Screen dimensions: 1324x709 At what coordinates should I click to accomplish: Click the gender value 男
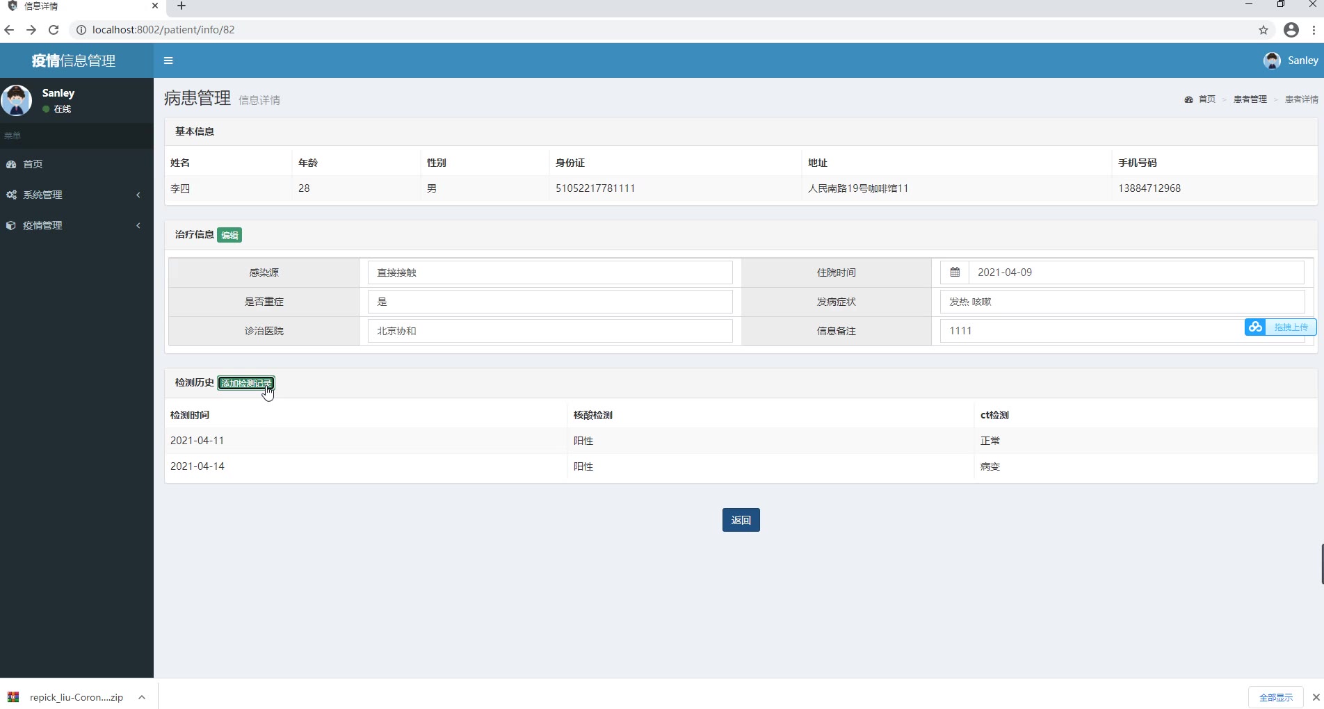432,188
